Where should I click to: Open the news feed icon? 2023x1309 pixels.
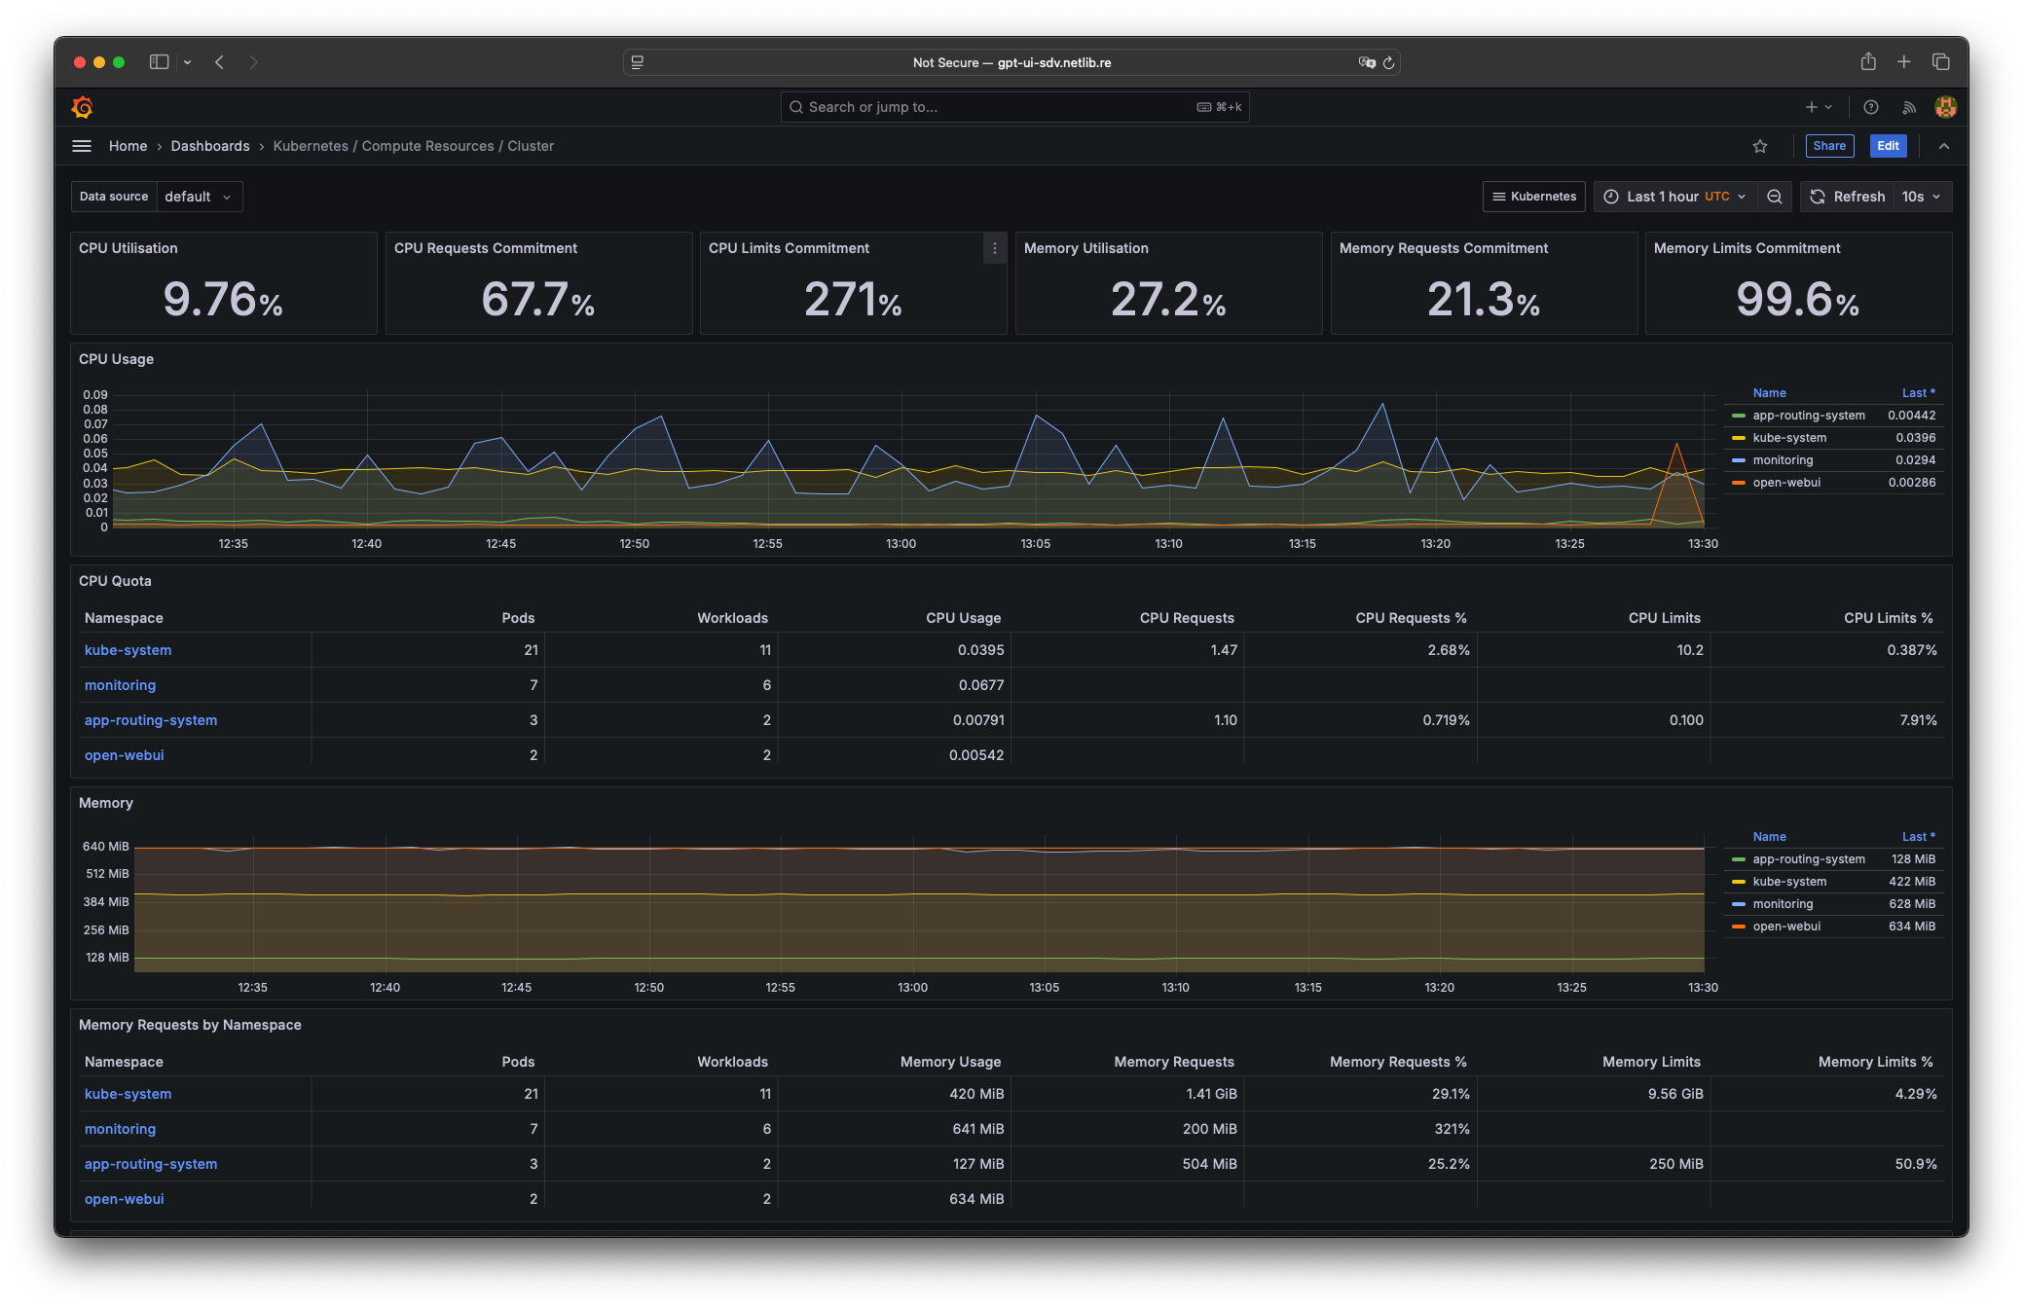click(x=1908, y=107)
